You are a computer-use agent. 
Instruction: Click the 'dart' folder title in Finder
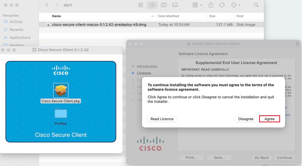point(68,5)
